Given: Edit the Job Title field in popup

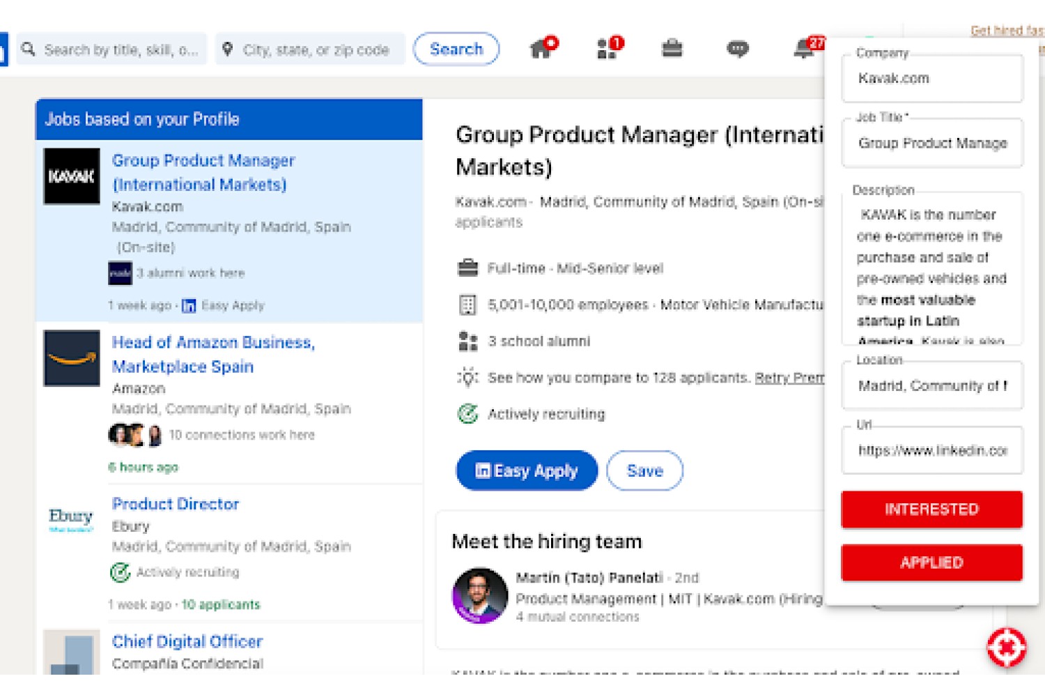Looking at the screenshot, I should 932,143.
